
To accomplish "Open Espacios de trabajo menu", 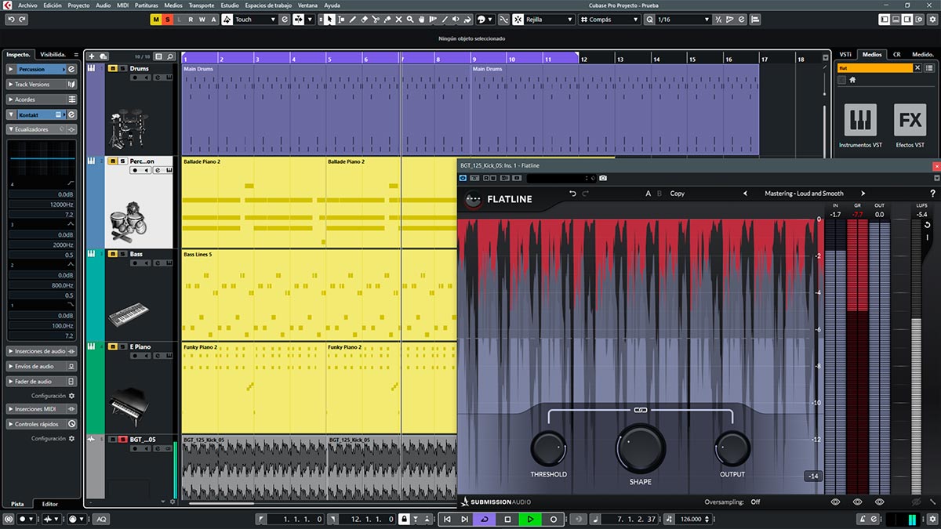I will click(x=269, y=5).
